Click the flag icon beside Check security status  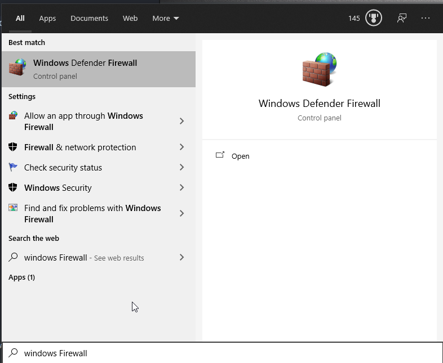(13, 168)
